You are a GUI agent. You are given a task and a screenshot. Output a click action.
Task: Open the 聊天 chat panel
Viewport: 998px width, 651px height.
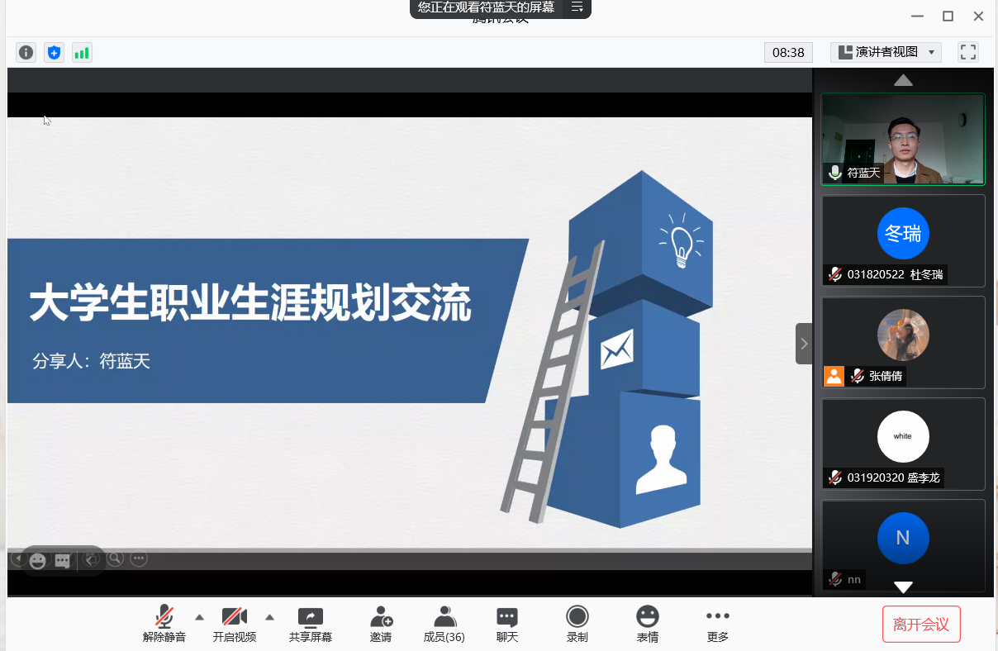pos(506,624)
